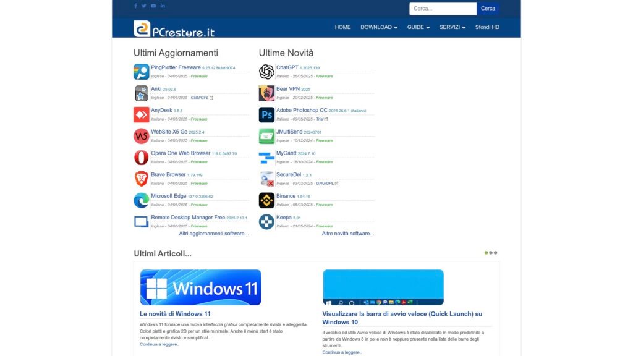Click Continua a leggere under Quick Launch article
This screenshot has height=356, width=633.
click(x=341, y=352)
